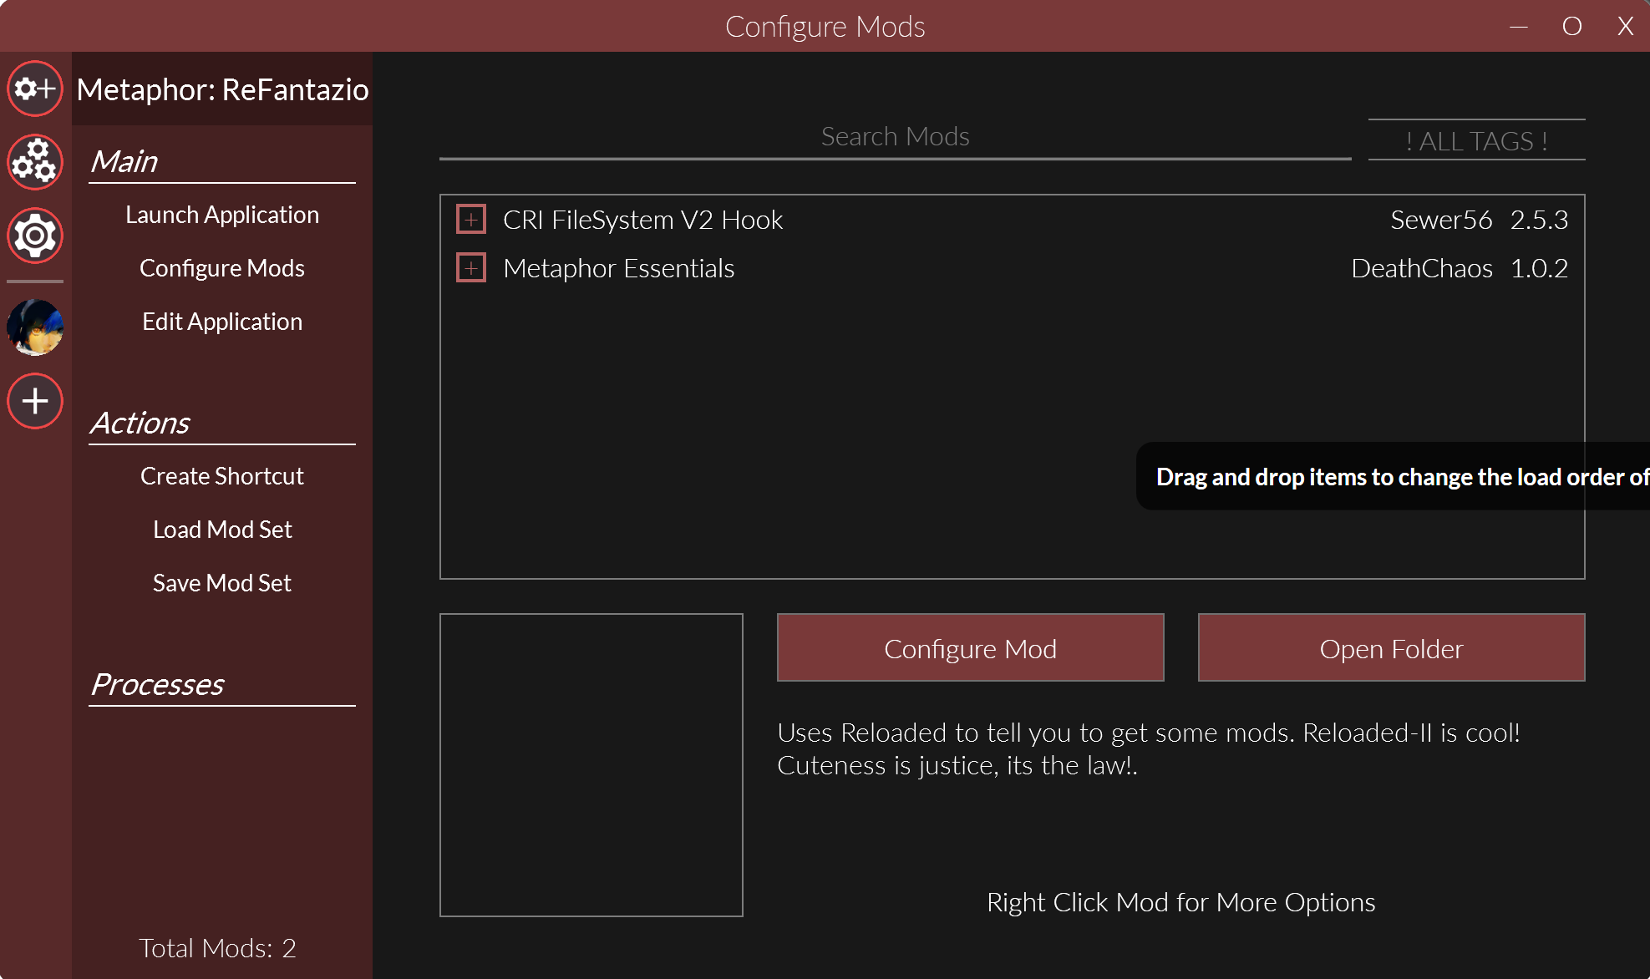Click the Processes section heading
The image size is (1650, 979).
tap(157, 685)
